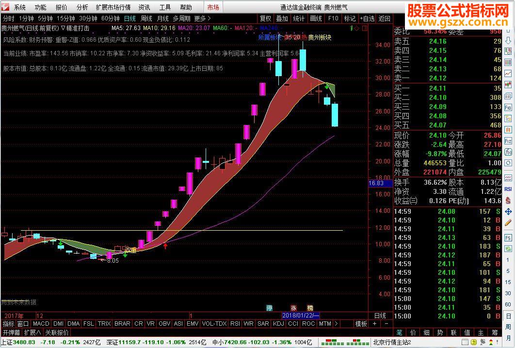Click the satellite dish icon in status bar
Viewport: 515px width, 348px height.
tap(483, 342)
